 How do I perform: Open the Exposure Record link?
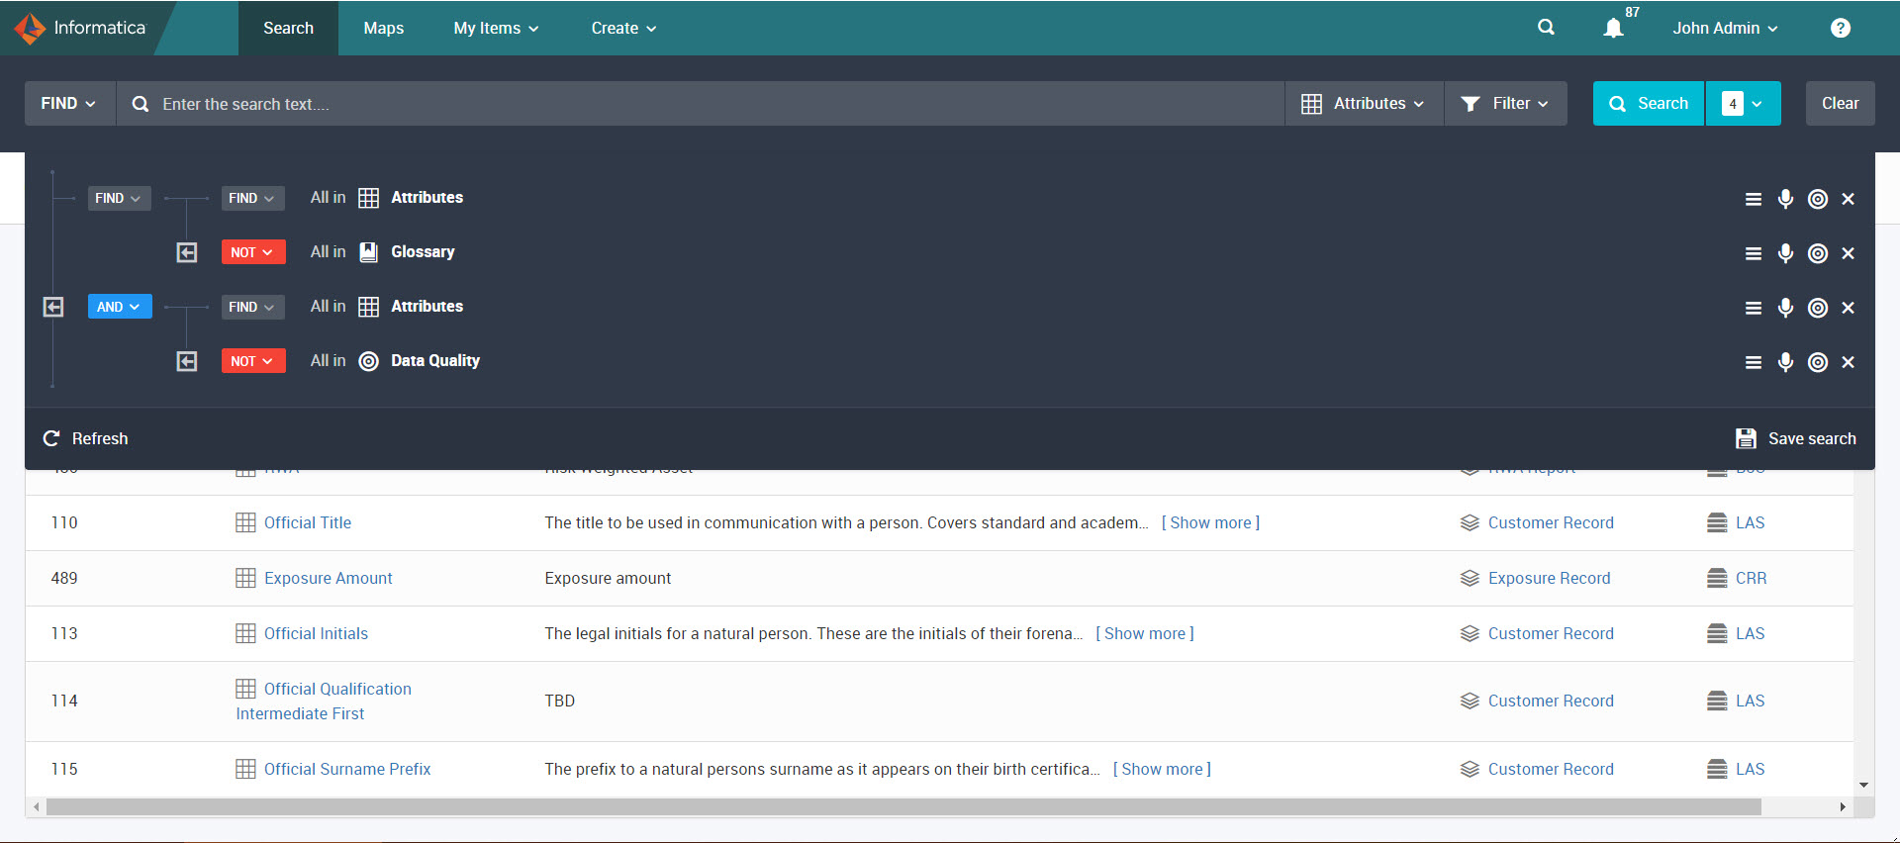point(1549,578)
